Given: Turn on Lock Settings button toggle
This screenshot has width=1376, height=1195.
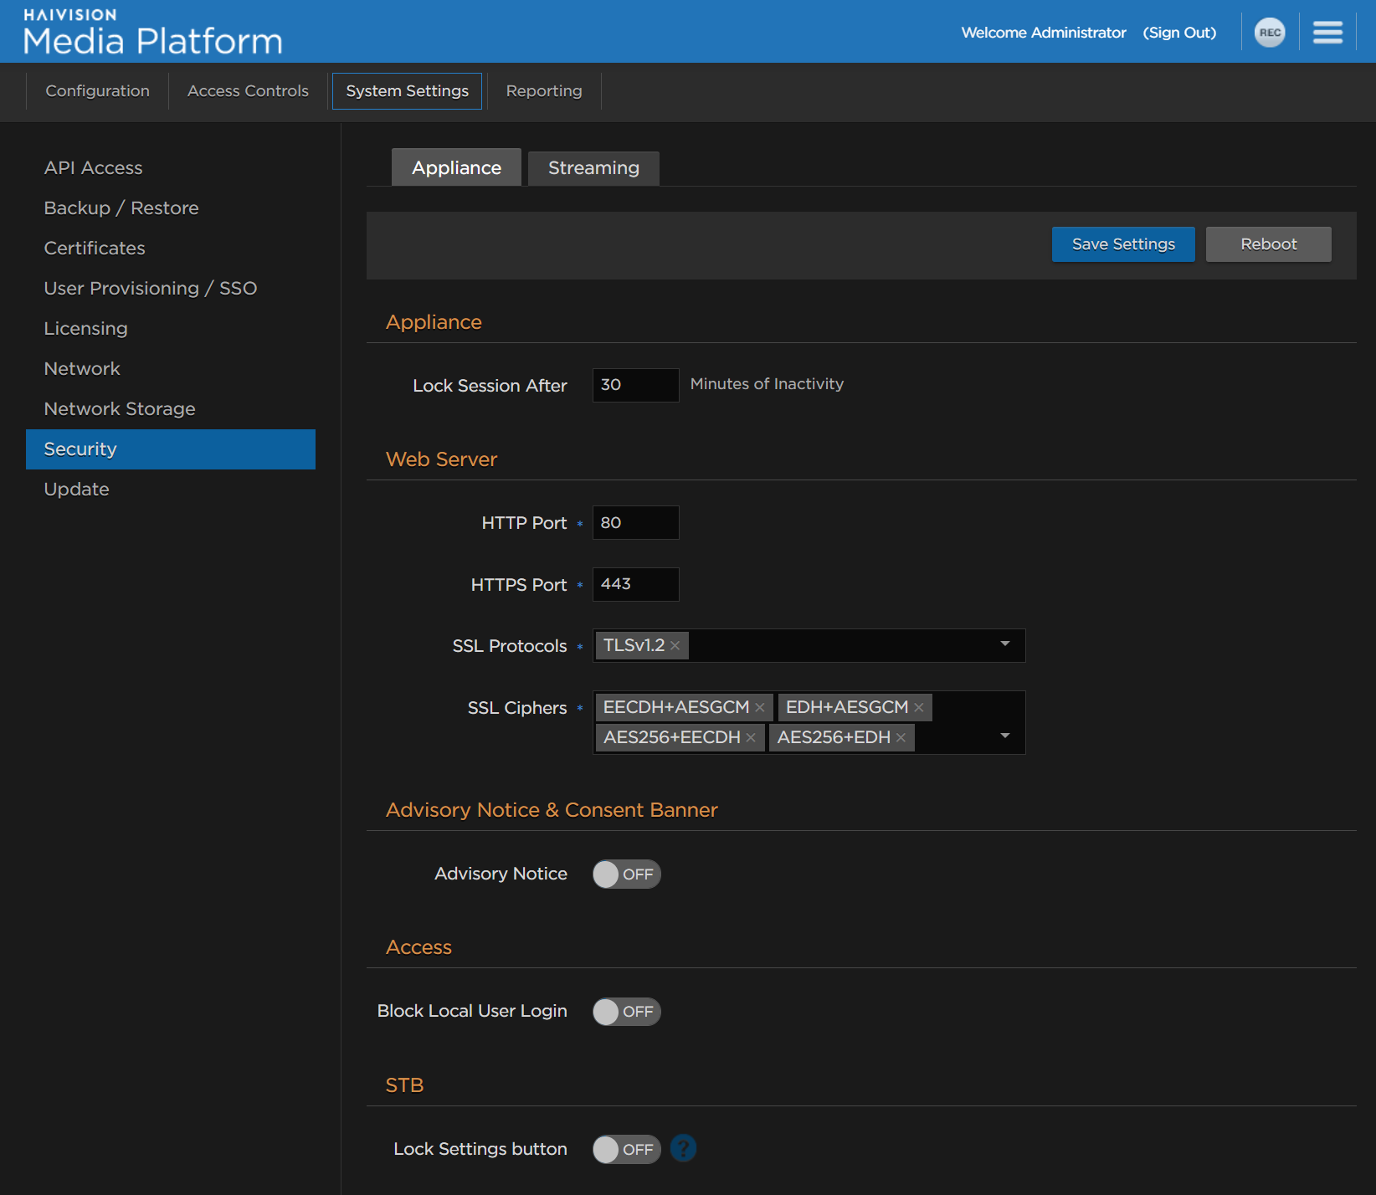Looking at the screenshot, I should [x=626, y=1149].
